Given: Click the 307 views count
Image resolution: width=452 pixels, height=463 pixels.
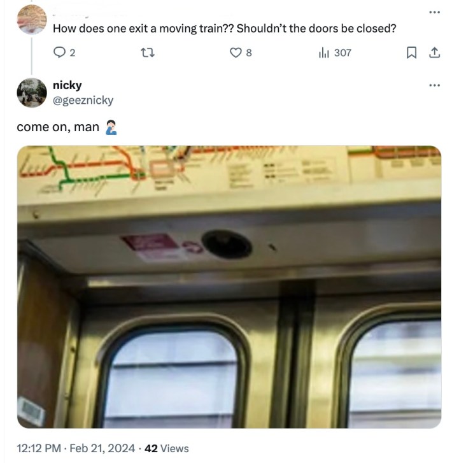Looking at the screenshot, I should coord(343,53).
